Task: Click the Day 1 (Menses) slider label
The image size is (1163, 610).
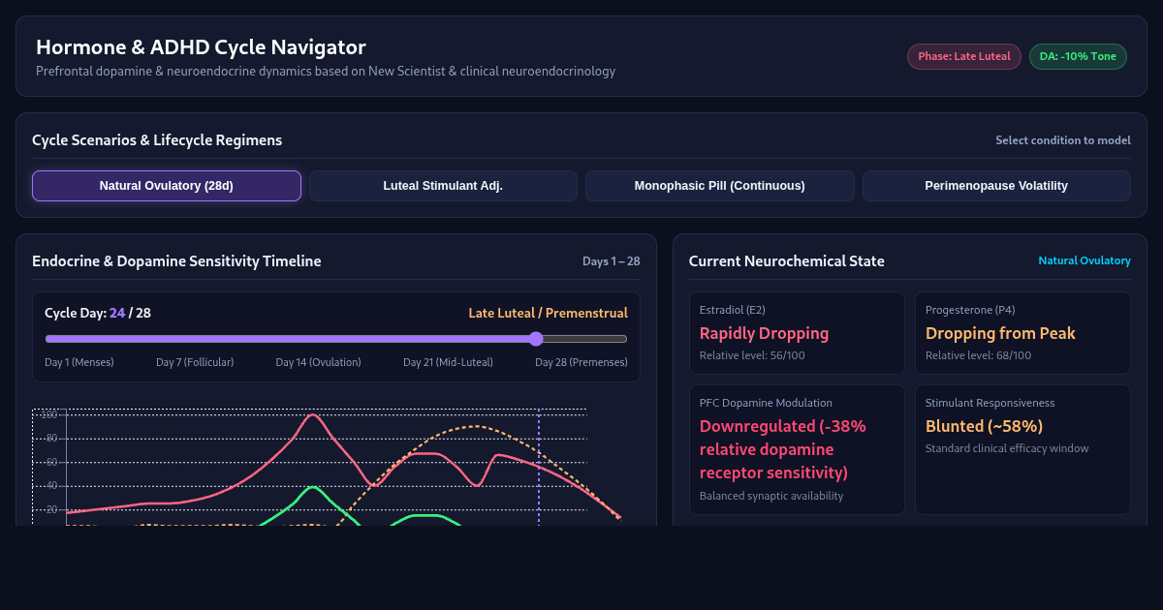Action: point(79,362)
